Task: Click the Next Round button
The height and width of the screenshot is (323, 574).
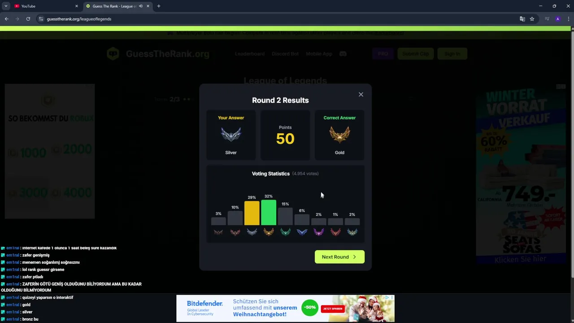Action: tap(339, 257)
